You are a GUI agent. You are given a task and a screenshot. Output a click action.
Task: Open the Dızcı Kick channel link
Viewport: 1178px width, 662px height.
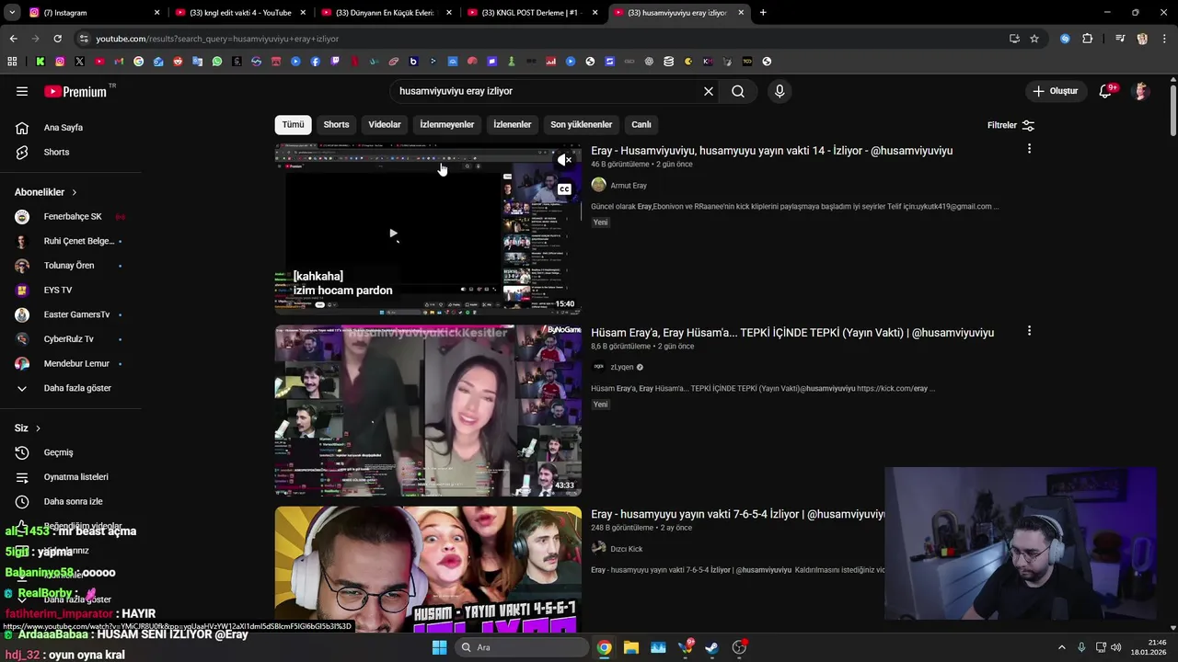pyautogui.click(x=627, y=549)
